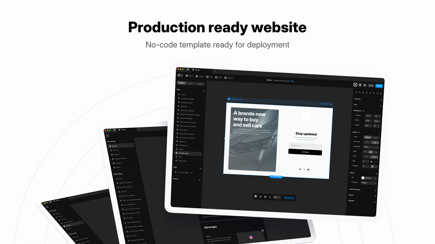435x244 pixels.
Task: Add a style with the Styles plus icon
Action: point(377,174)
